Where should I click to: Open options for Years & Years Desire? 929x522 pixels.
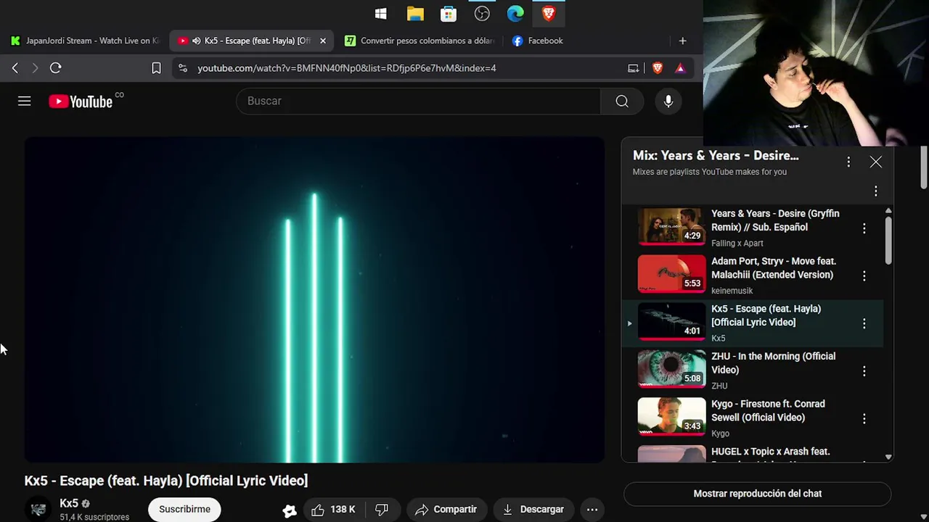[864, 228]
